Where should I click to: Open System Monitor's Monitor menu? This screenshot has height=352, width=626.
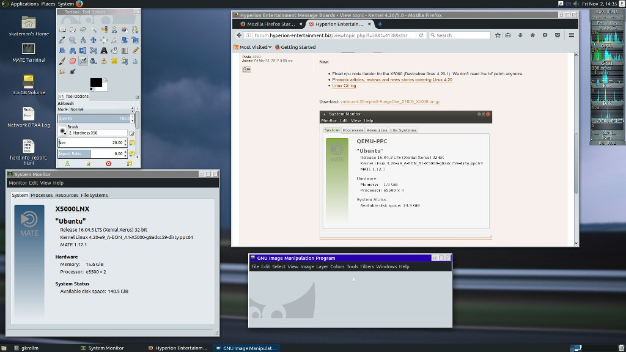pos(18,183)
